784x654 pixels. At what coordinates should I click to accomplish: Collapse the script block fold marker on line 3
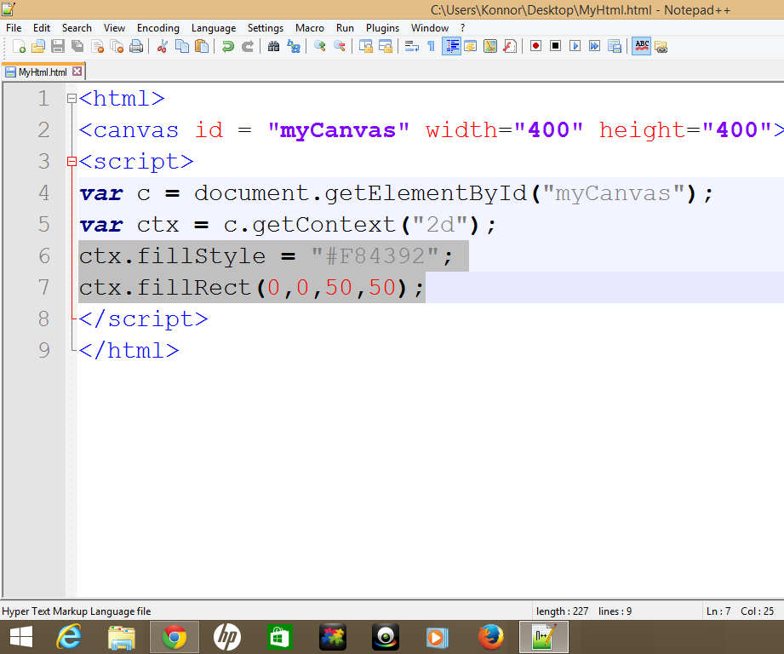(x=71, y=161)
